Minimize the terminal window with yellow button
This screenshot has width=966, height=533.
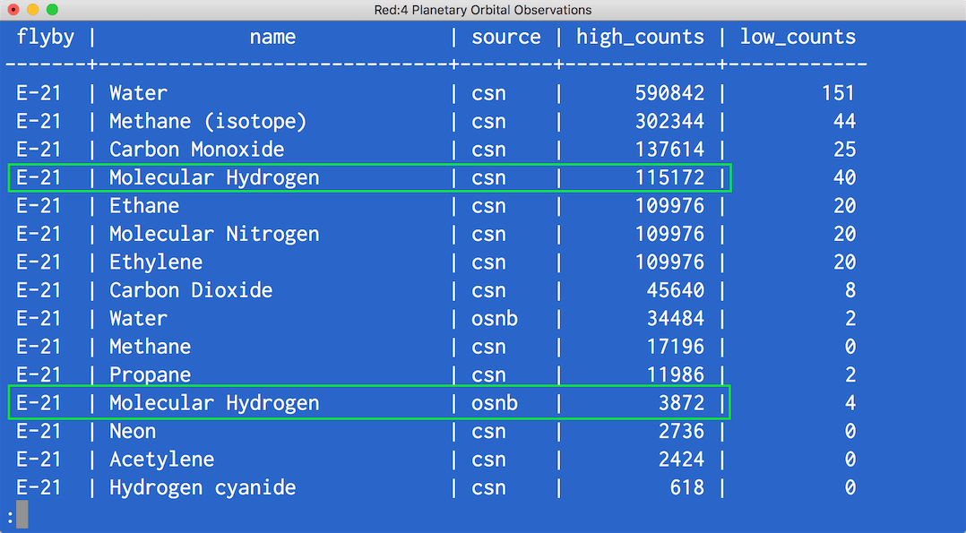pyautogui.click(x=32, y=10)
